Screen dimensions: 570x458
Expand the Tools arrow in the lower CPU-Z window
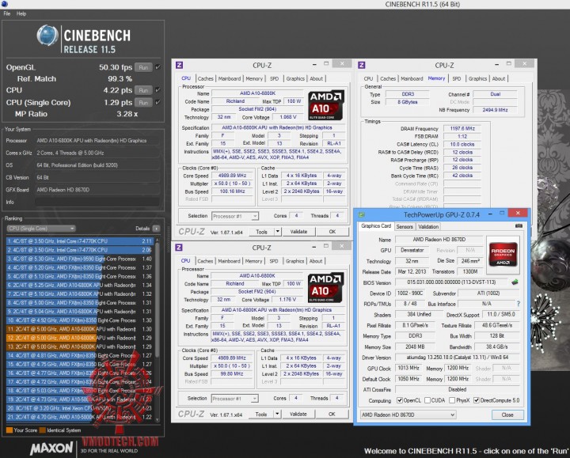pos(277,414)
